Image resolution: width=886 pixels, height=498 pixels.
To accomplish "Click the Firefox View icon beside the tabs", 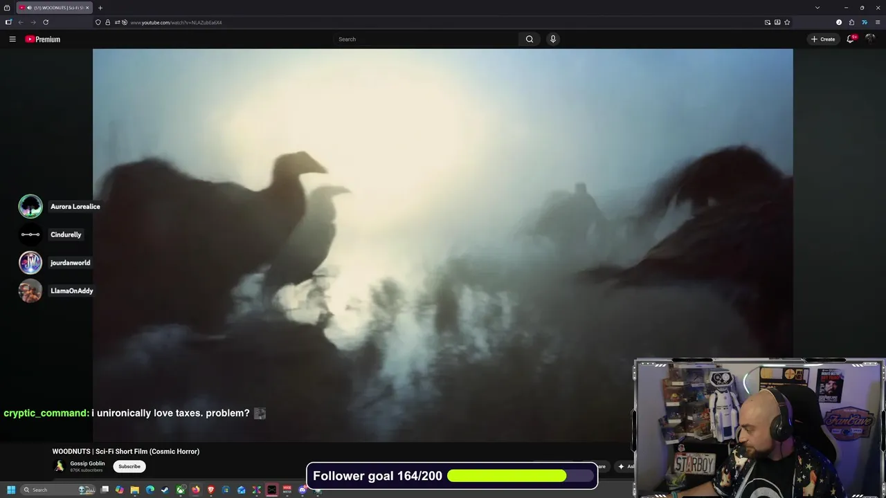I will pos(7,8).
